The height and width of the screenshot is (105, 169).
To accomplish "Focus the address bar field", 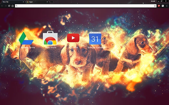I will tap(86, 6).
